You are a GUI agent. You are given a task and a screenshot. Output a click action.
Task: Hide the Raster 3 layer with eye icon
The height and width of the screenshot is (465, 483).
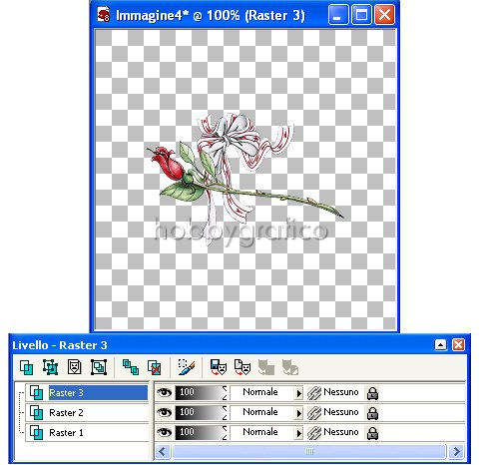(x=164, y=392)
